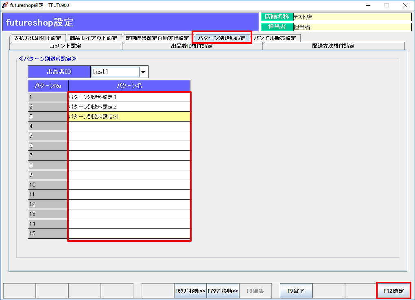
Task: Click the futureshop app icon in title bar
Action: tap(5, 5)
